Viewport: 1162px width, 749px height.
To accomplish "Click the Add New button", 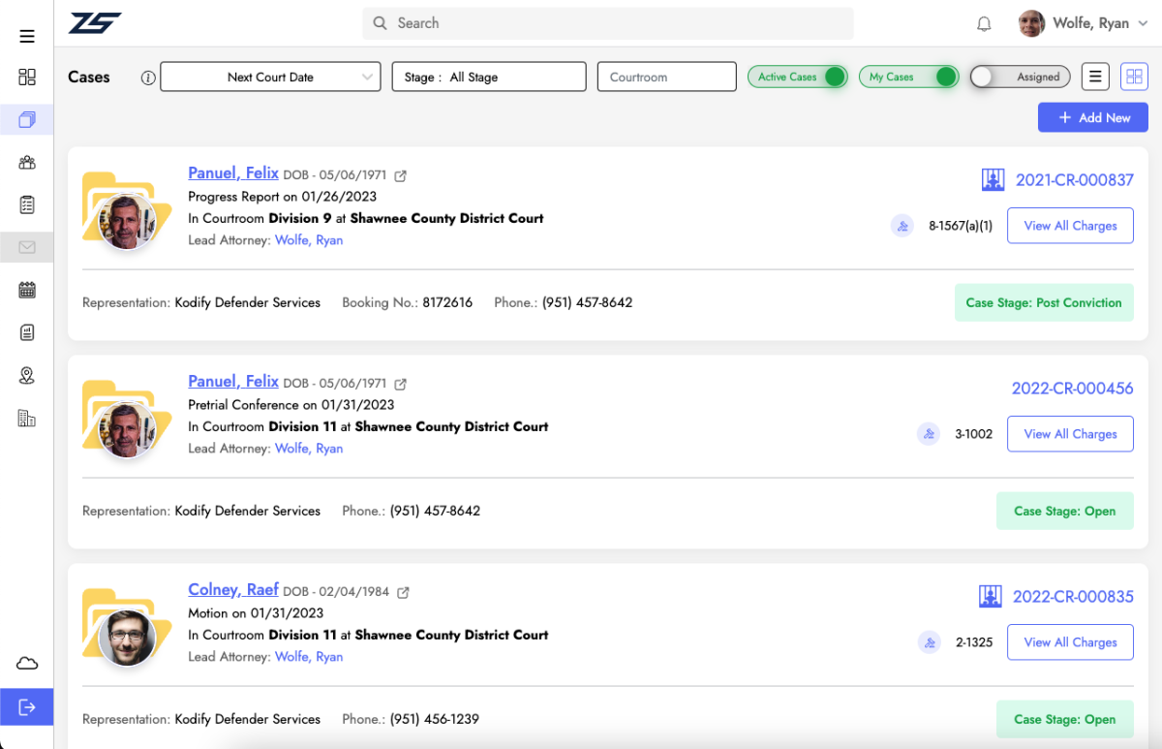I will click(x=1092, y=117).
